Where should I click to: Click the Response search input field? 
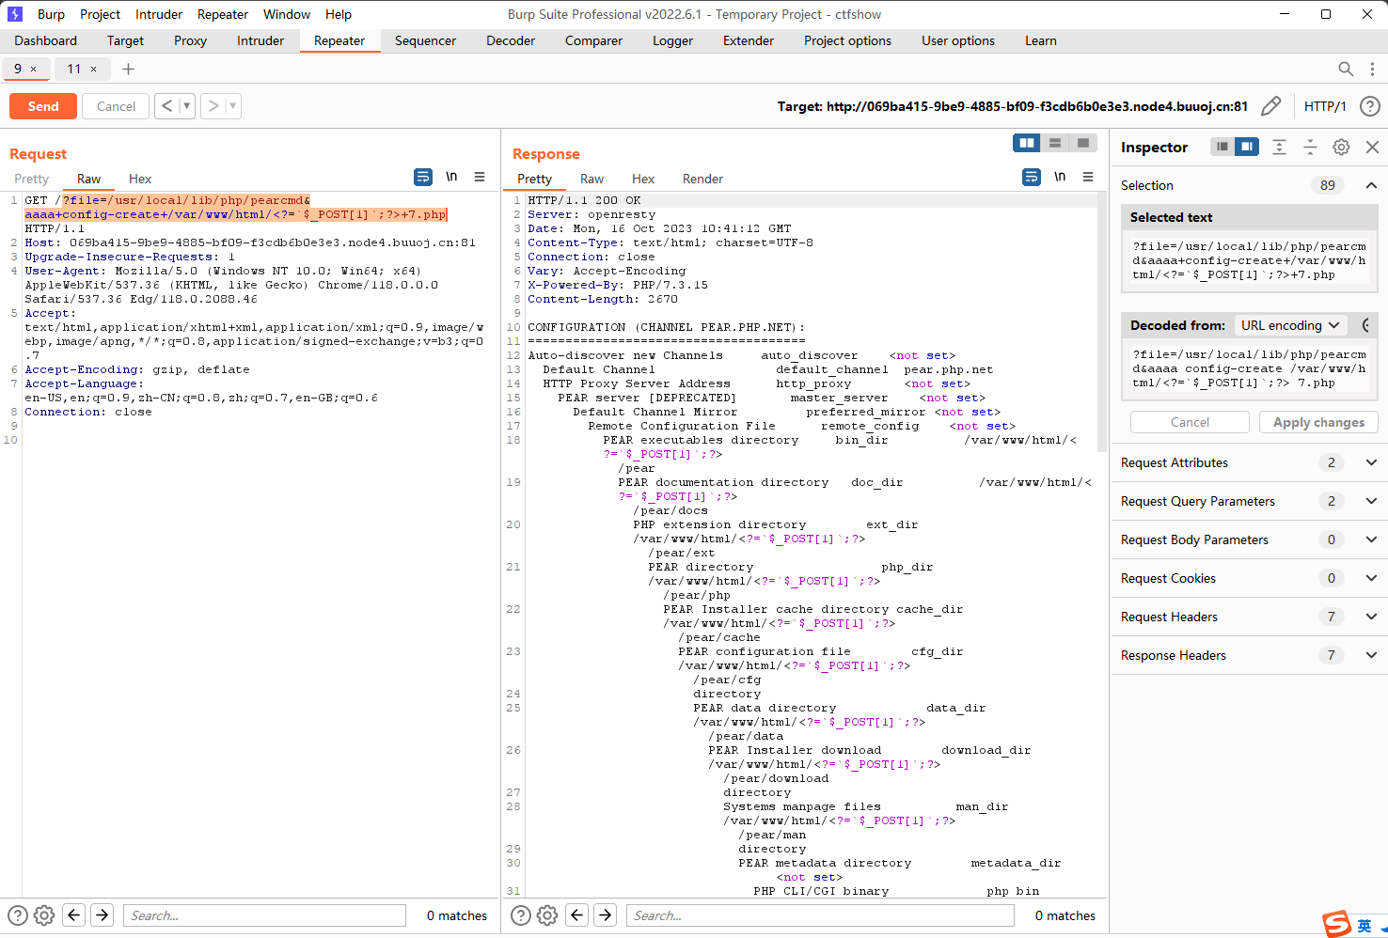820,915
